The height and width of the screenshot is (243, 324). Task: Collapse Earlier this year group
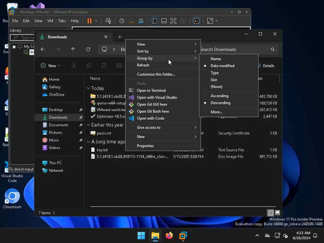point(88,125)
